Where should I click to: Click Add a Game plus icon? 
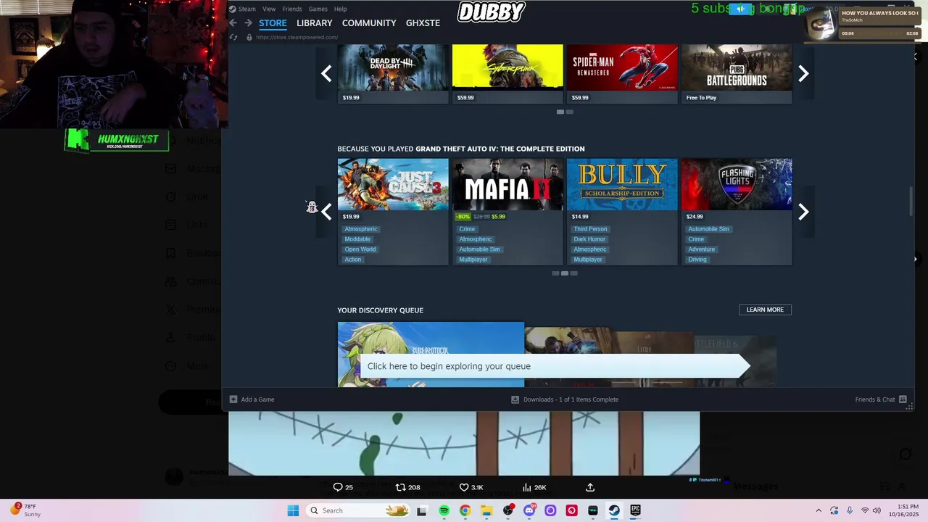(233, 399)
